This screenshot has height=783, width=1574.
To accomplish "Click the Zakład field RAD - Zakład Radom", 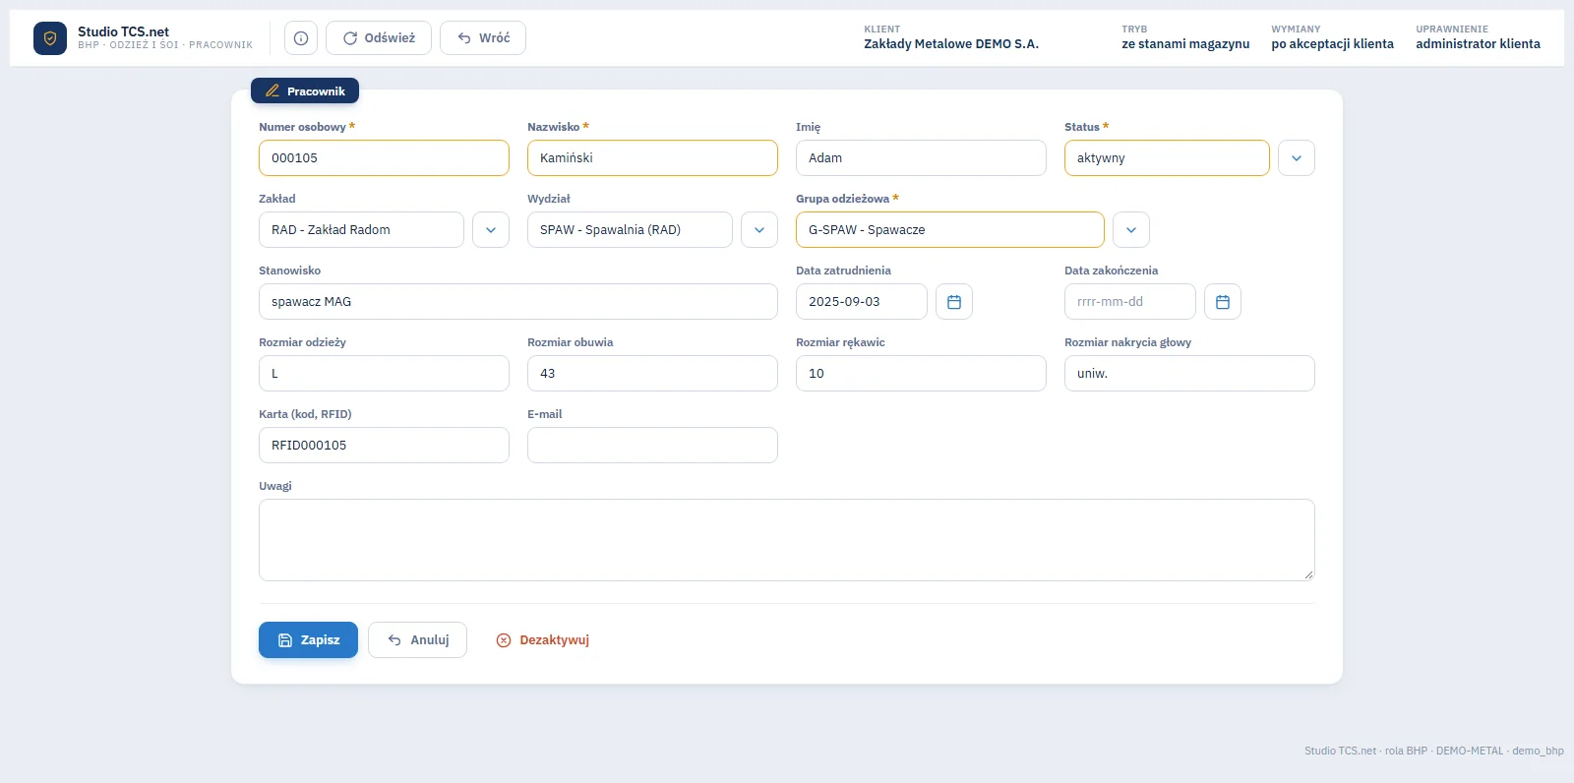I will point(361,230).
